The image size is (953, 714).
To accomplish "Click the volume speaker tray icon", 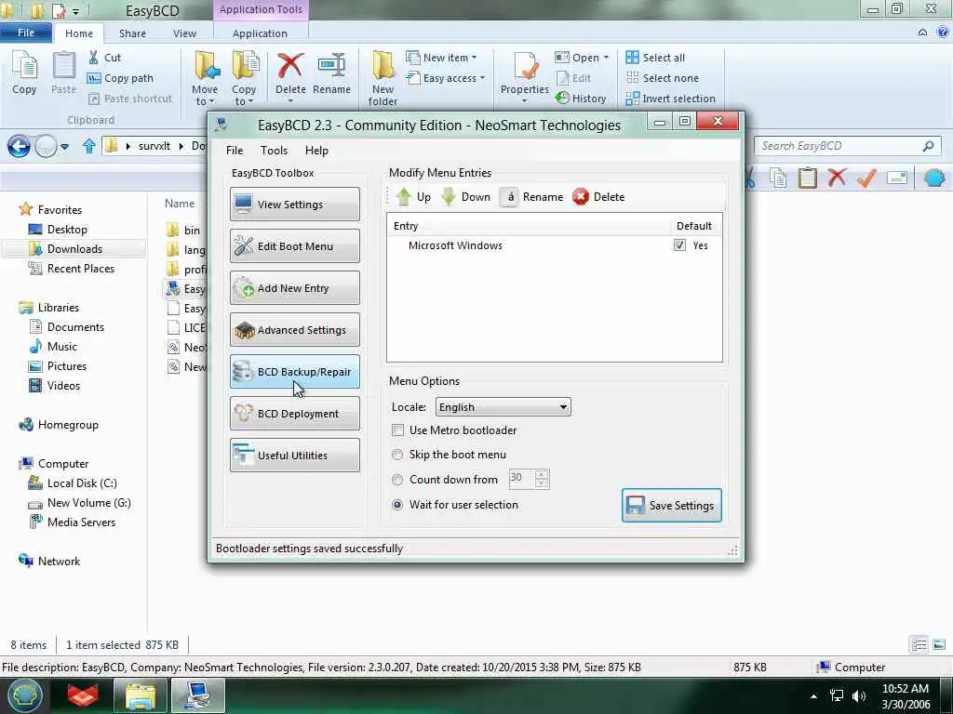I will pos(859,695).
